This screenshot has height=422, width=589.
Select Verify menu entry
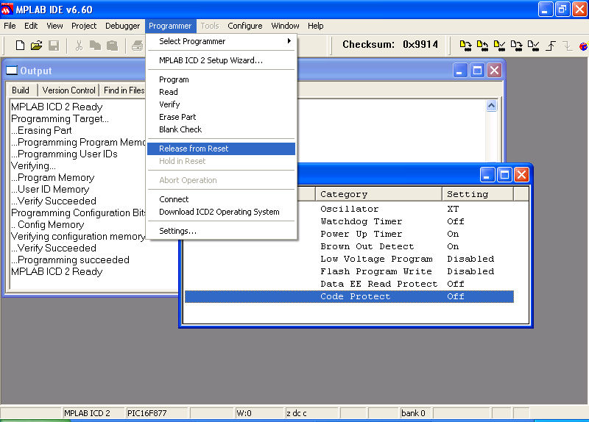(222, 104)
